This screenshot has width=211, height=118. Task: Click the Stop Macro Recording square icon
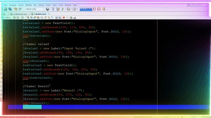click(x=67, y=17)
